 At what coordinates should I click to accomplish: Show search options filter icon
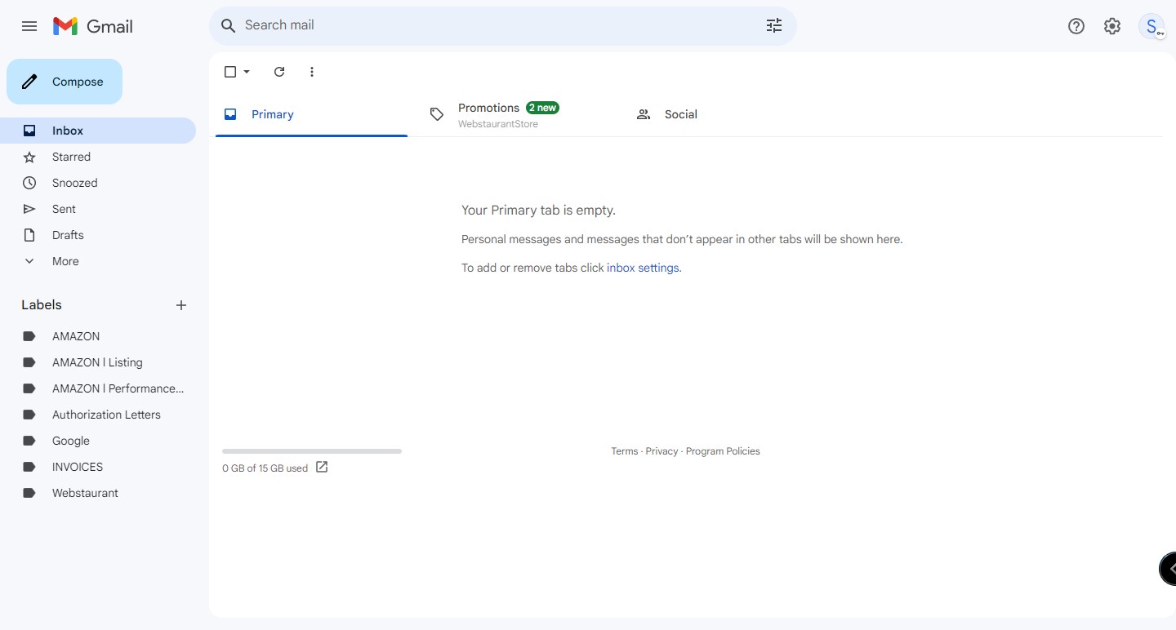coord(774,25)
